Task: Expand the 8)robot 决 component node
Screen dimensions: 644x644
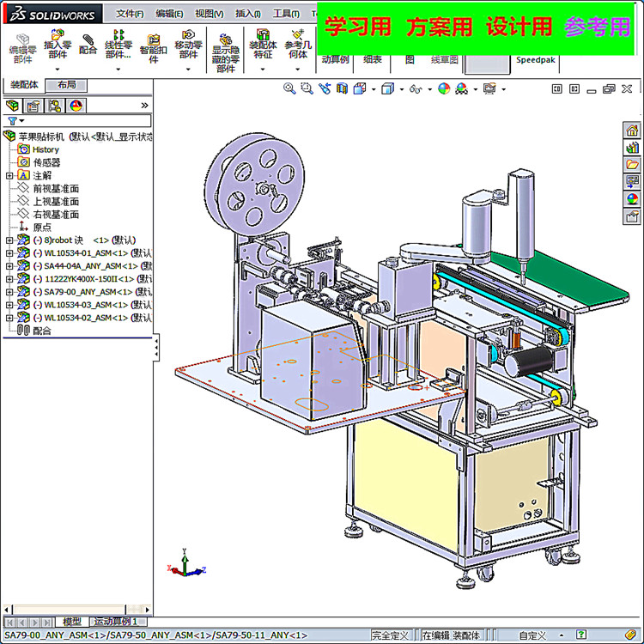Action: coord(9,240)
